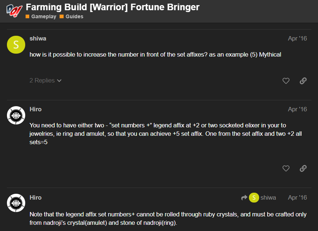Open shiwa's yellow S avatar
Screen dimensions: 318x231
pyautogui.click(x=16, y=45)
